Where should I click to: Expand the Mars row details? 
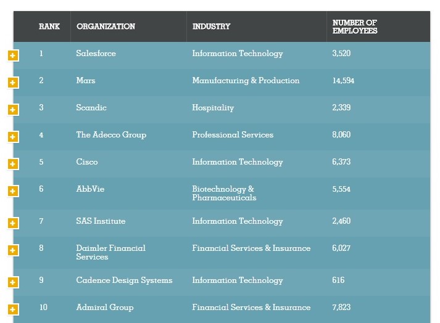pyautogui.click(x=12, y=83)
